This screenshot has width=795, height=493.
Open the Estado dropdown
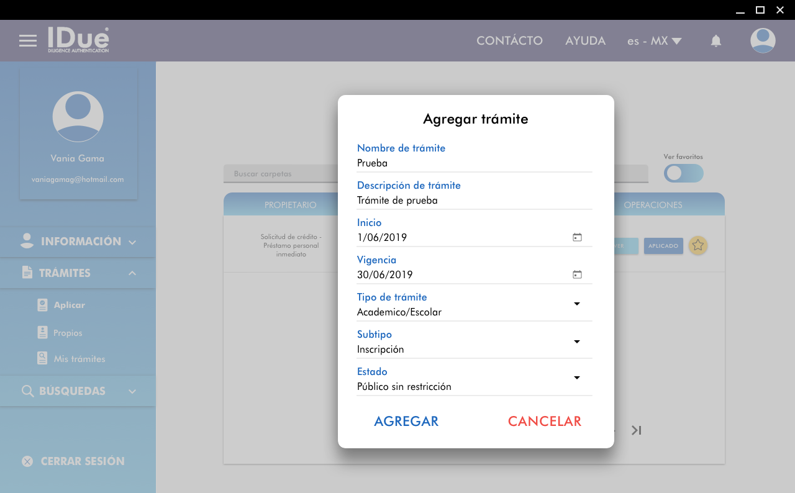click(576, 378)
